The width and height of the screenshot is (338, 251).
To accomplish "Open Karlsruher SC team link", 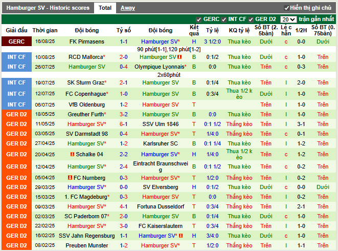I will coord(161,143).
